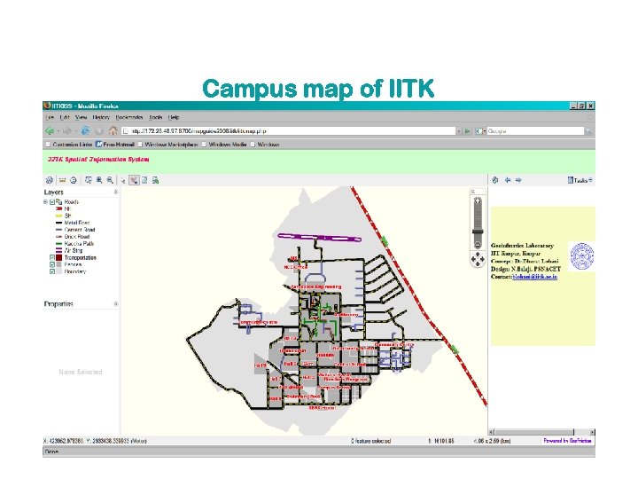Click in the URL address bar

[289, 131]
